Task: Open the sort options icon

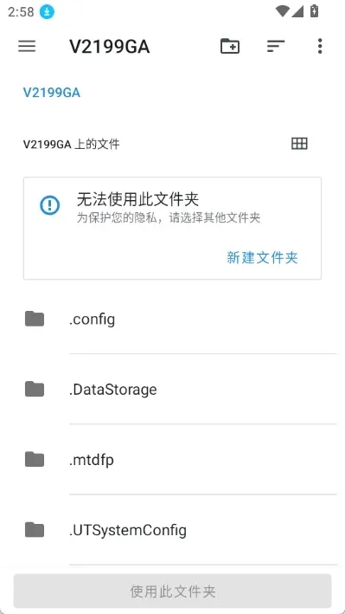Action: pos(275,47)
